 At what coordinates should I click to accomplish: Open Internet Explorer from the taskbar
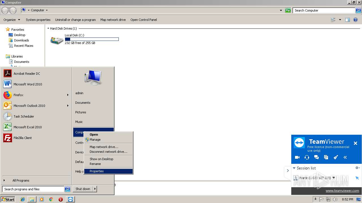(x=23, y=199)
